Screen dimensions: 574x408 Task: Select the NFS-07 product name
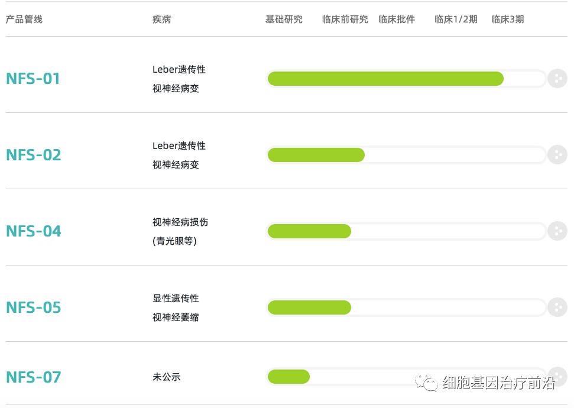click(x=34, y=377)
